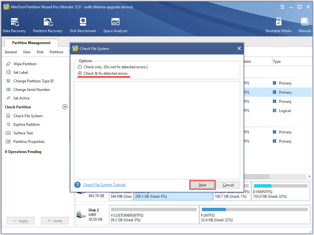
Task: Open the hamburger menu in title bar
Action: [x=282, y=7]
